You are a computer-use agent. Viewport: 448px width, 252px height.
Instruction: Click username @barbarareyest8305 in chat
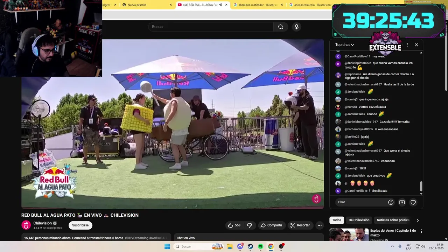[x=359, y=129]
